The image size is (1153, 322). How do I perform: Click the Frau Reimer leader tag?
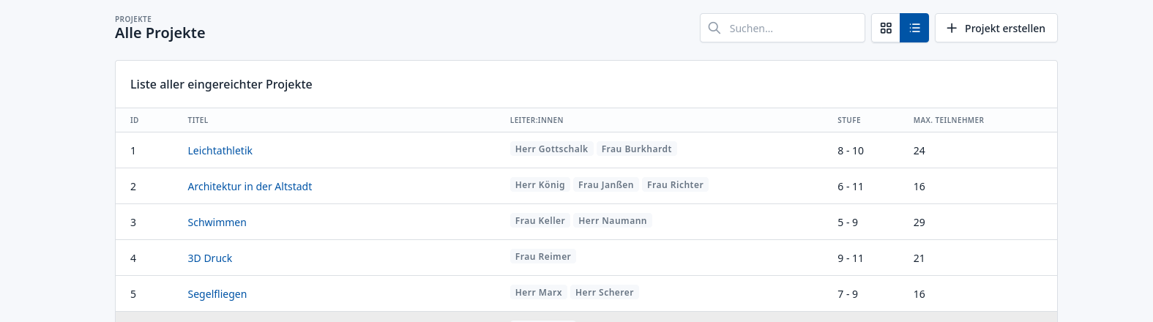[542, 257]
